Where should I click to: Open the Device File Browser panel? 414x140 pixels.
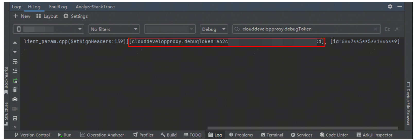click(x=408, y=104)
